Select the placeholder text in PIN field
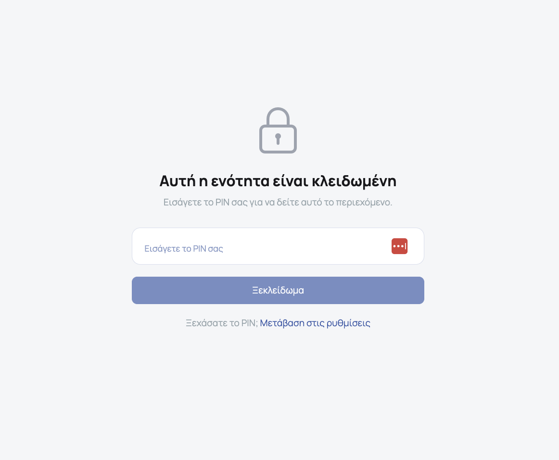 tap(184, 249)
